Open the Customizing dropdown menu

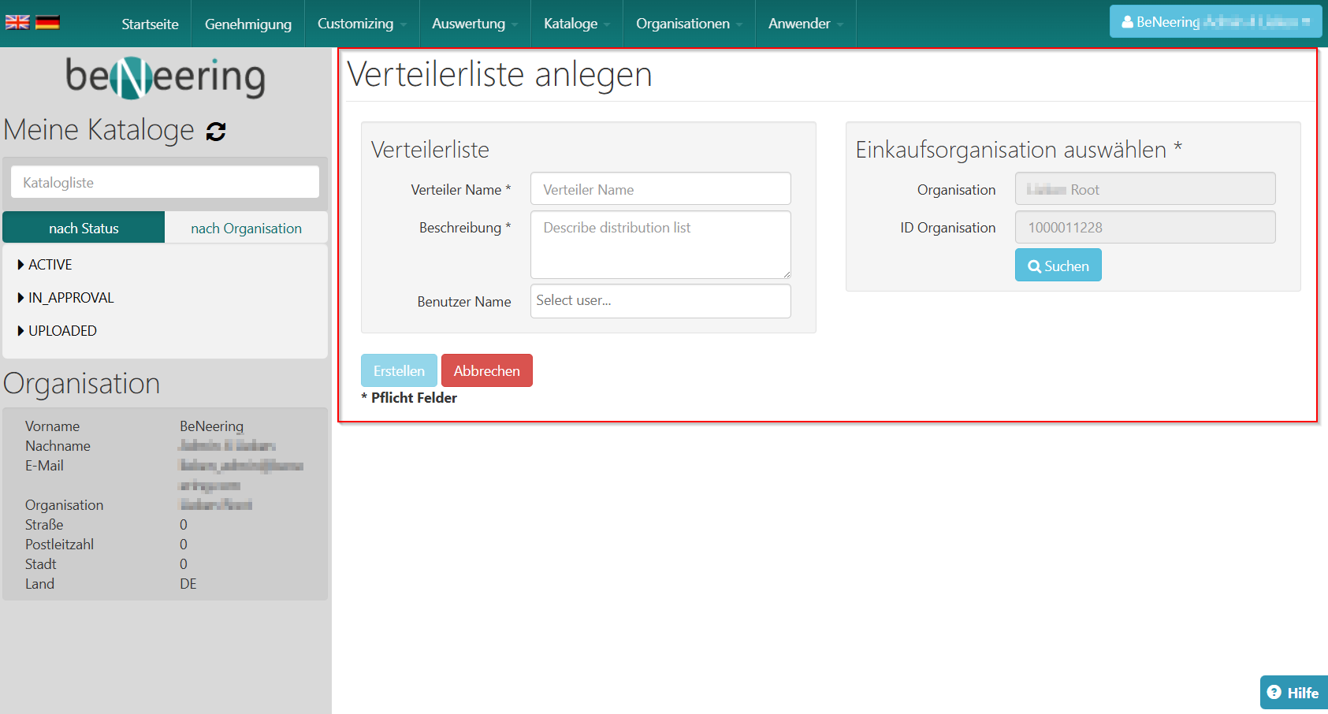point(362,24)
